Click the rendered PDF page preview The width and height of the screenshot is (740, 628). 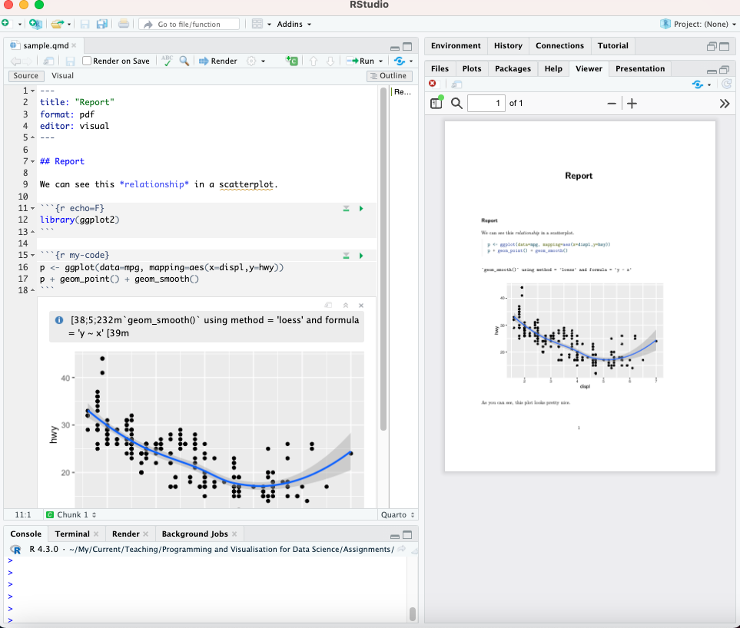tap(579, 296)
